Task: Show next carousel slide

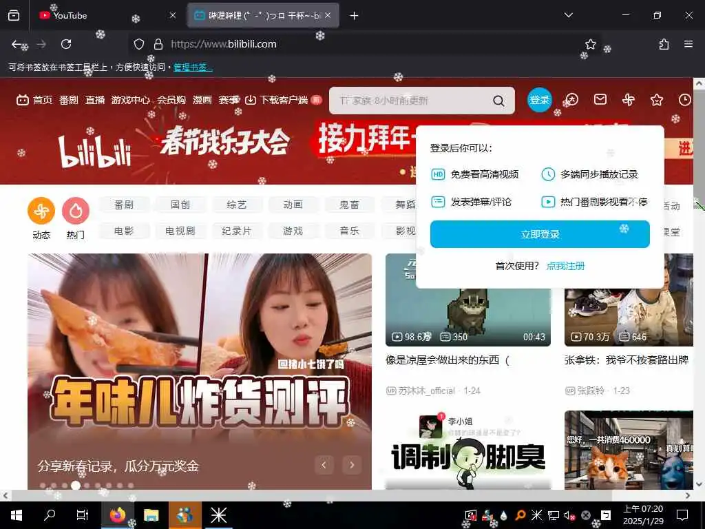Action: tap(352, 465)
